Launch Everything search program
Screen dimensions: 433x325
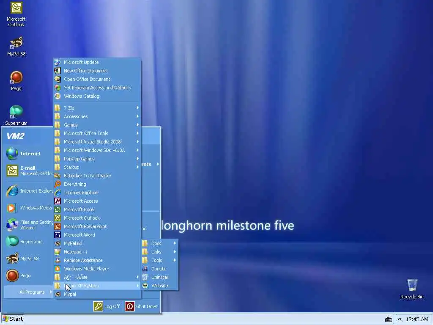pyautogui.click(x=97, y=184)
